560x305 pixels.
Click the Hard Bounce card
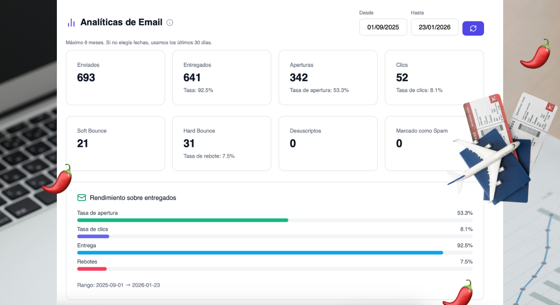(222, 143)
